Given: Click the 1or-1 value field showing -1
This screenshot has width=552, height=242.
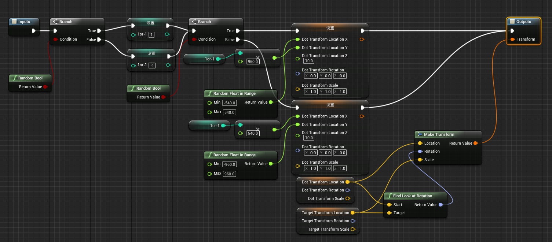Looking at the screenshot, I should click(x=151, y=65).
